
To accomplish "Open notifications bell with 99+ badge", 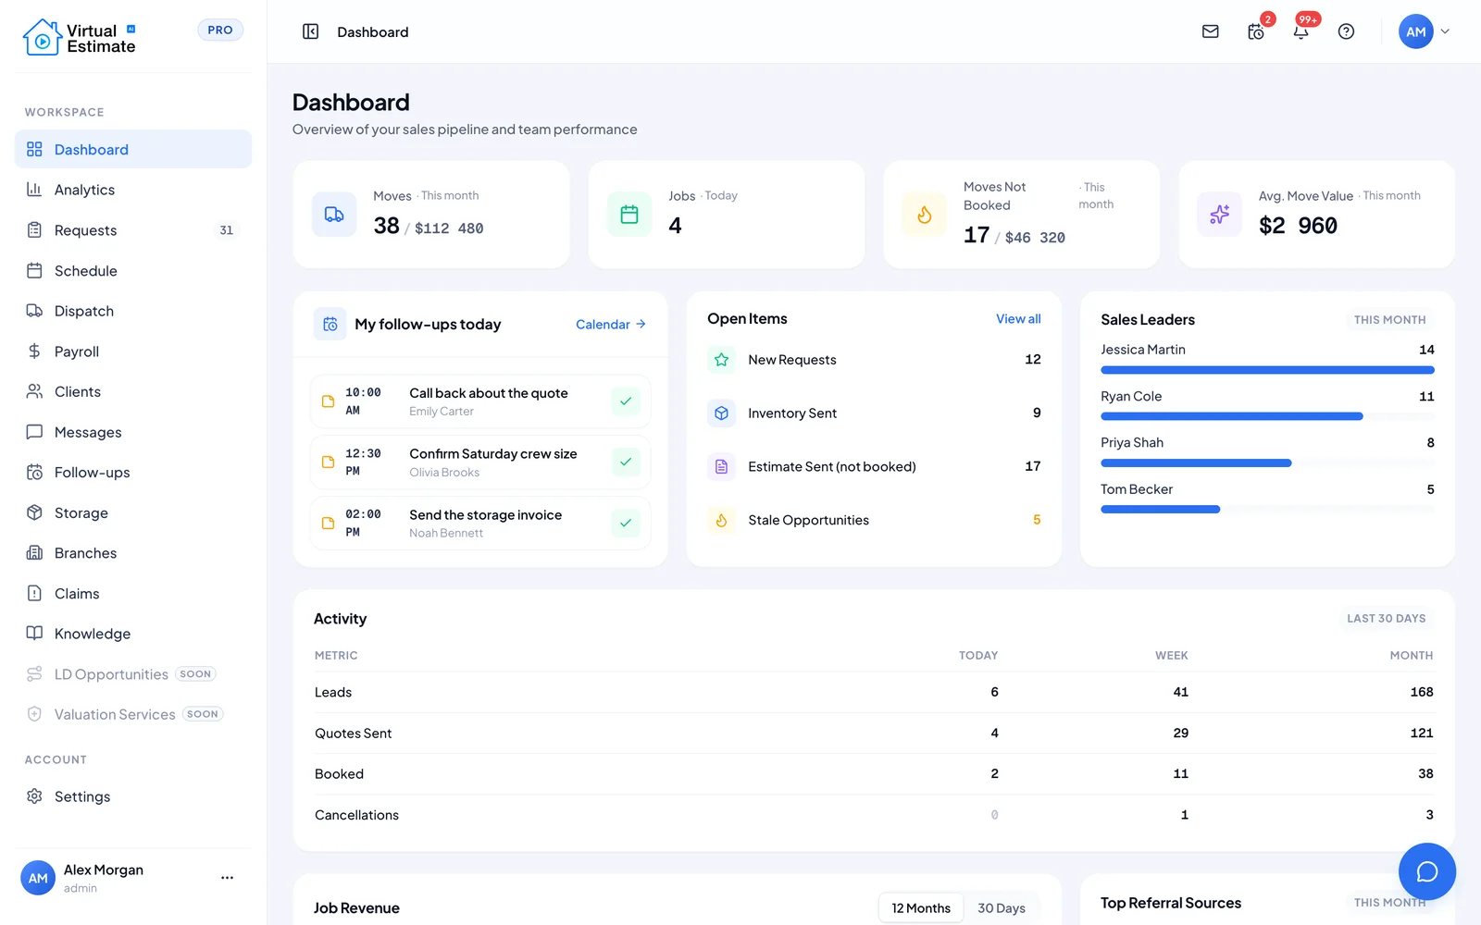I will click(x=1301, y=31).
